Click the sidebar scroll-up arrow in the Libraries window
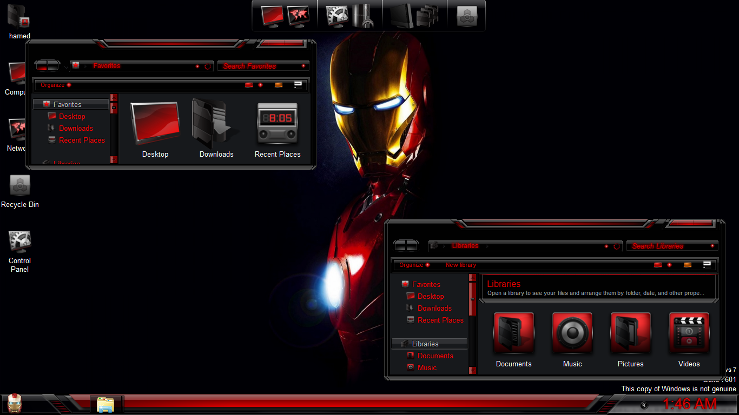Screen dimensions: 739x415 coord(473,277)
